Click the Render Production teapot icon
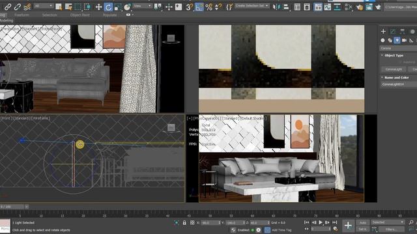The height and width of the screenshot is (234, 417). point(378,6)
